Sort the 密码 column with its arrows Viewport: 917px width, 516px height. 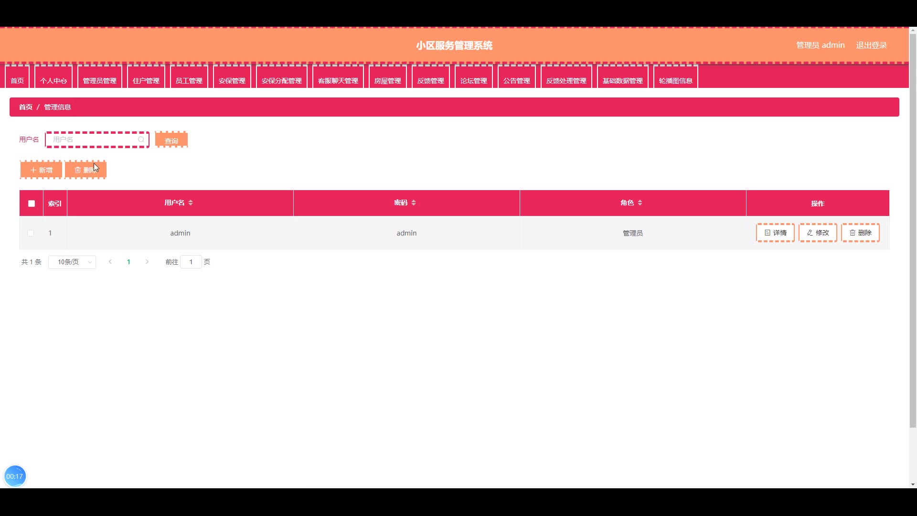(414, 203)
